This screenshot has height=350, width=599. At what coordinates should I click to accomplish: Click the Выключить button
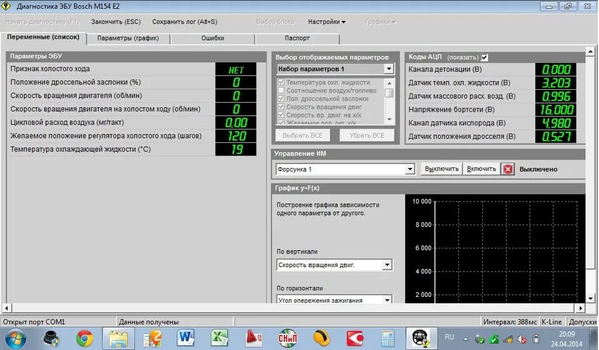[x=442, y=169]
